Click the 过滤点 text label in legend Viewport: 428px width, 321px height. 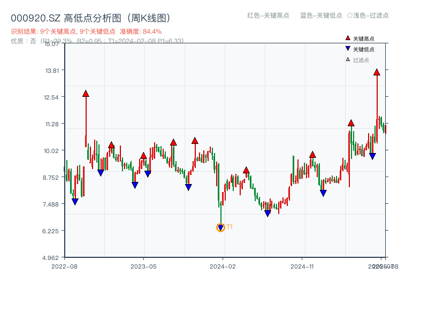pos(361,60)
